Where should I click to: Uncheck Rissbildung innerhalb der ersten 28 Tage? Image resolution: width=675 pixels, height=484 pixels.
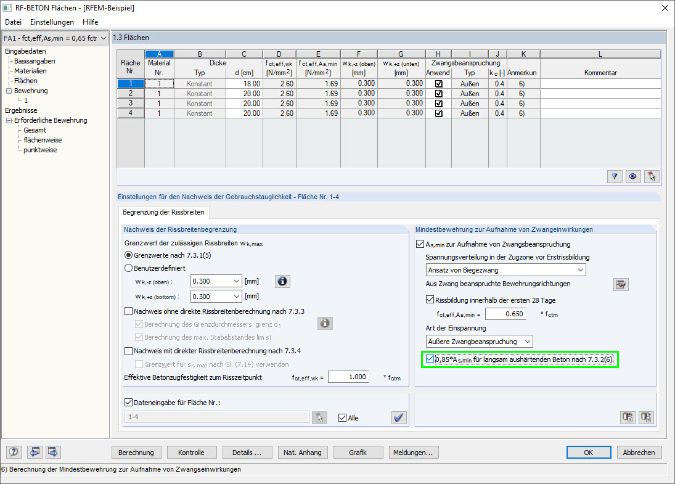(430, 300)
